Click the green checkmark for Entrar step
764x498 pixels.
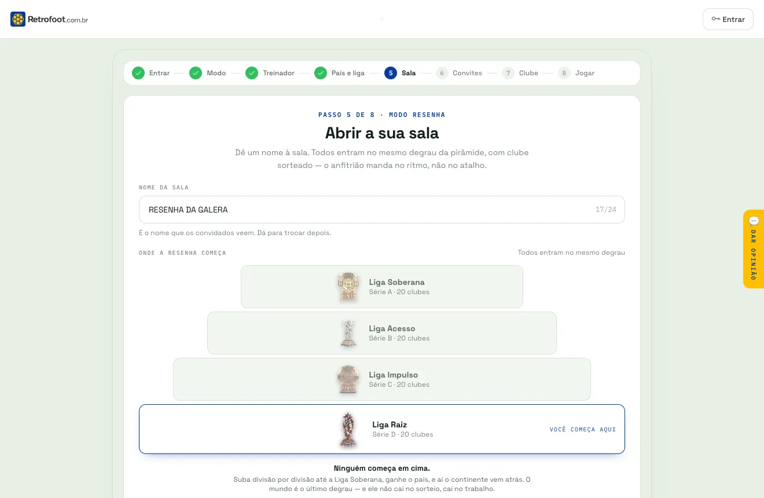pyautogui.click(x=138, y=73)
